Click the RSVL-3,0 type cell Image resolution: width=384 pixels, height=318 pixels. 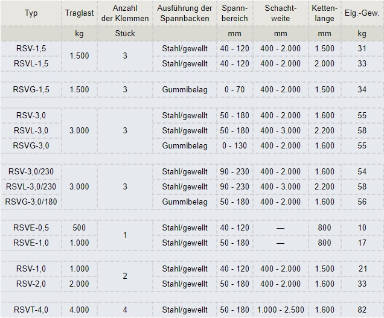(x=31, y=130)
